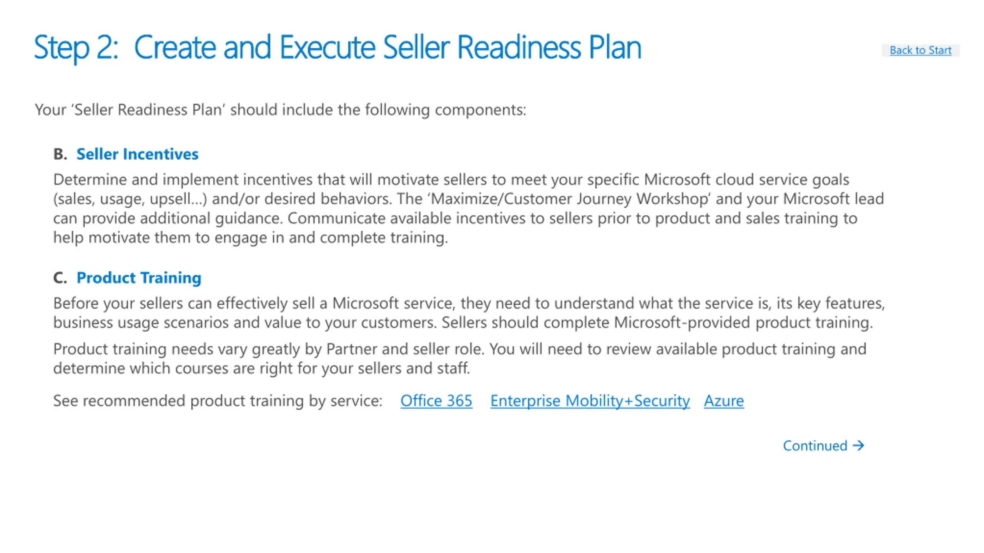The width and height of the screenshot is (984, 553).
Task: Click the paragraph starting 'Determine and implement incentives'
Action: click(469, 208)
